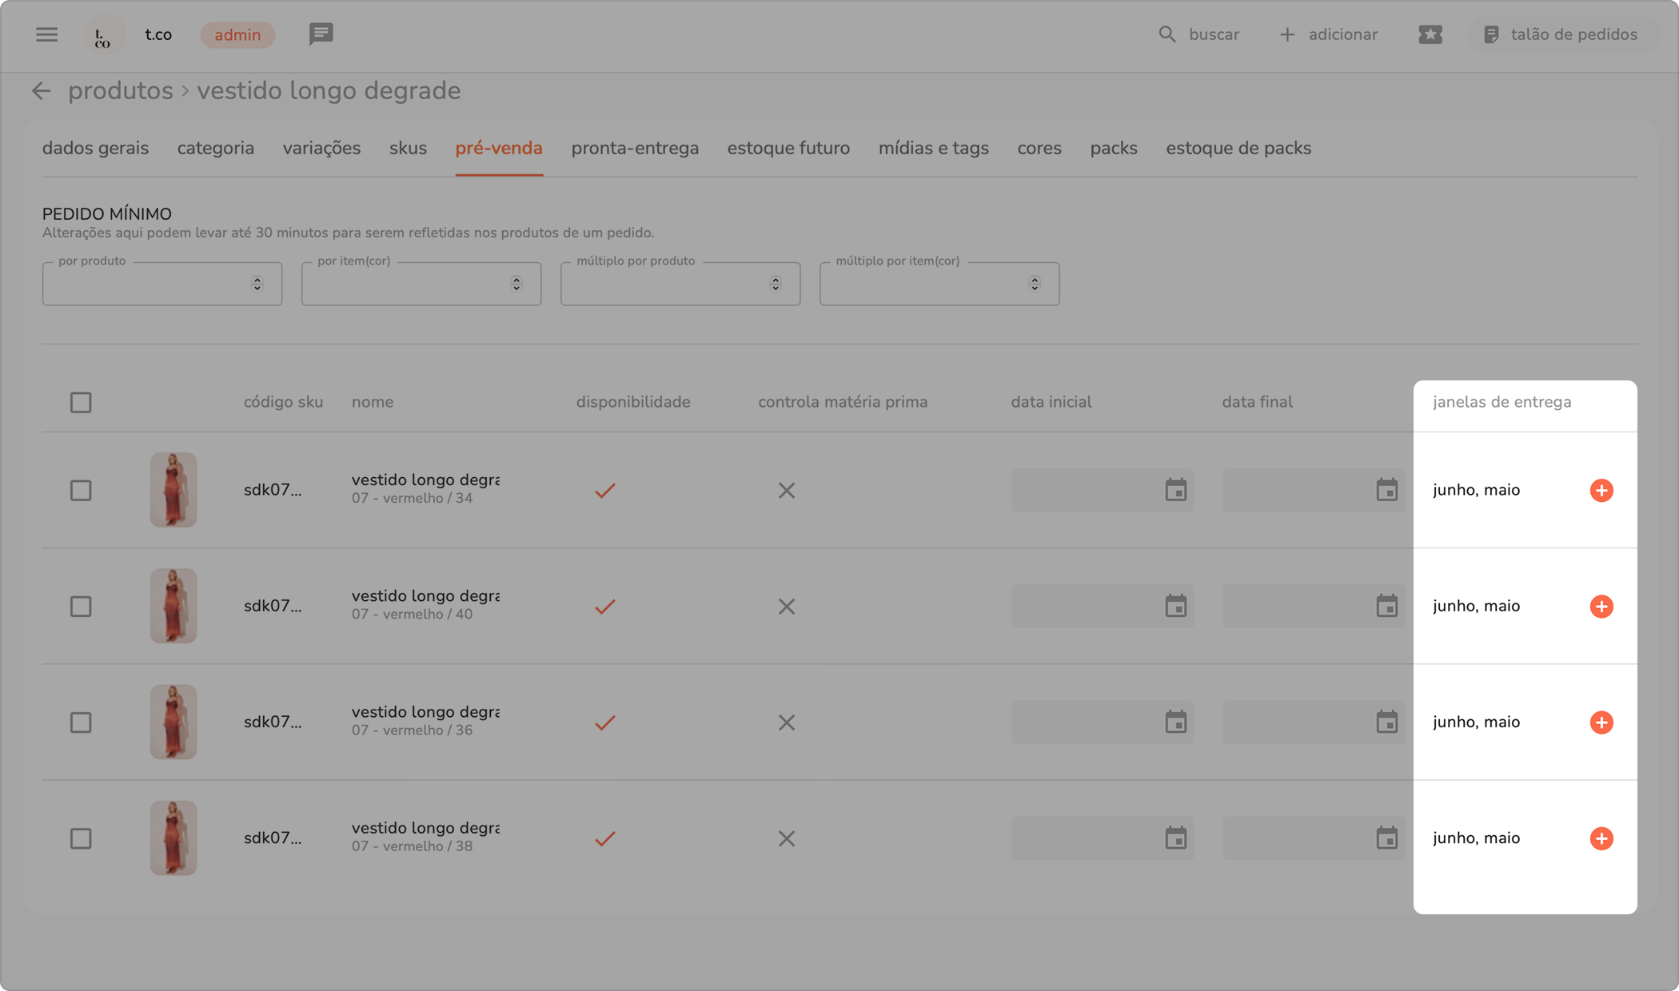Open data inicial calendar for vermelho / 34
The image size is (1679, 991).
[1175, 490]
